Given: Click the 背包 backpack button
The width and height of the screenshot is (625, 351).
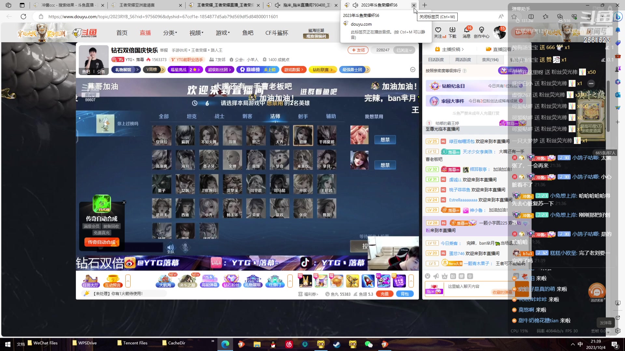Looking at the screenshot, I should 405,294.
